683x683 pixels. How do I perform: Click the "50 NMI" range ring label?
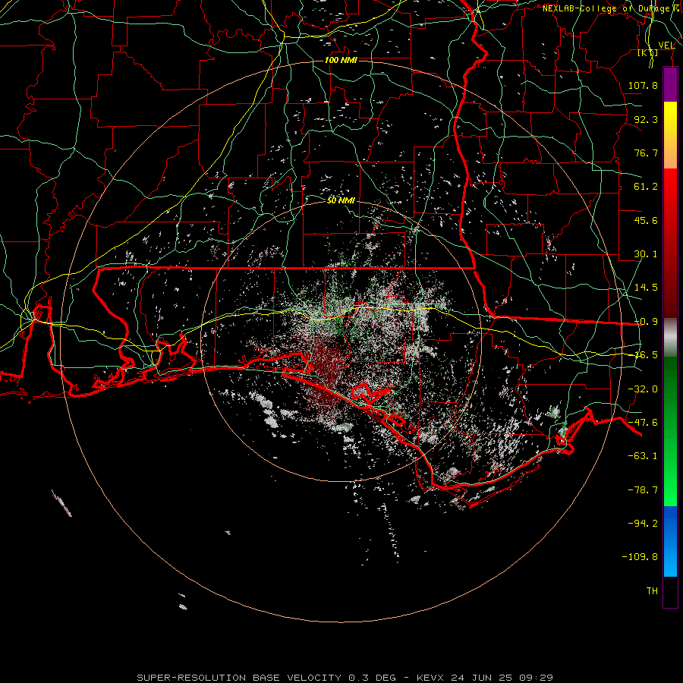[341, 200]
